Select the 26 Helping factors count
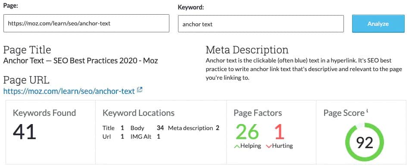412x168 pixels. pos(247,132)
